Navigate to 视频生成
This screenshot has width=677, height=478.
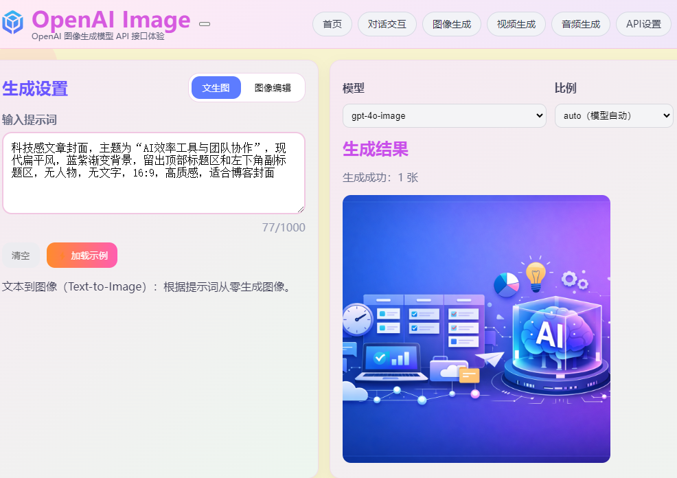coord(516,24)
